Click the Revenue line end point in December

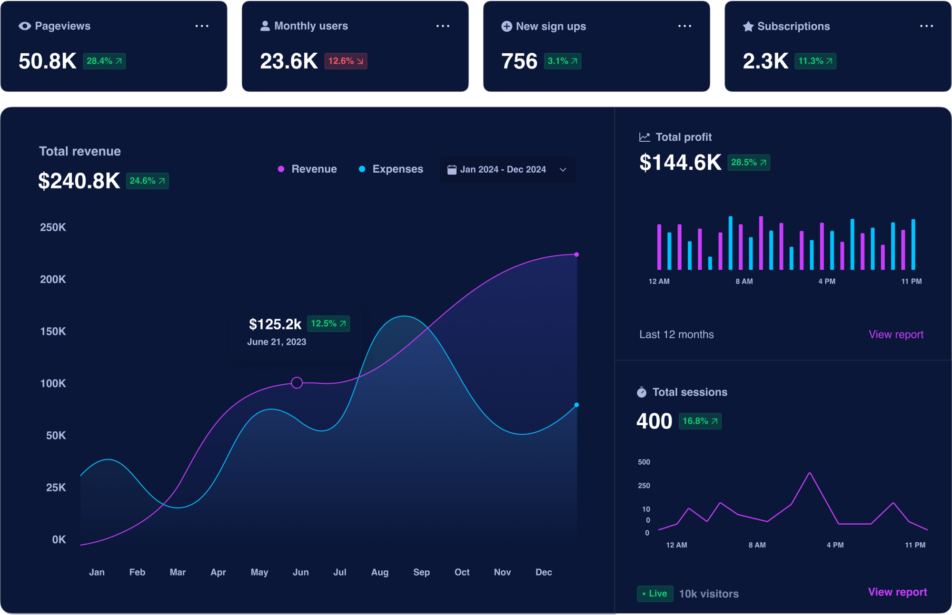coord(576,255)
